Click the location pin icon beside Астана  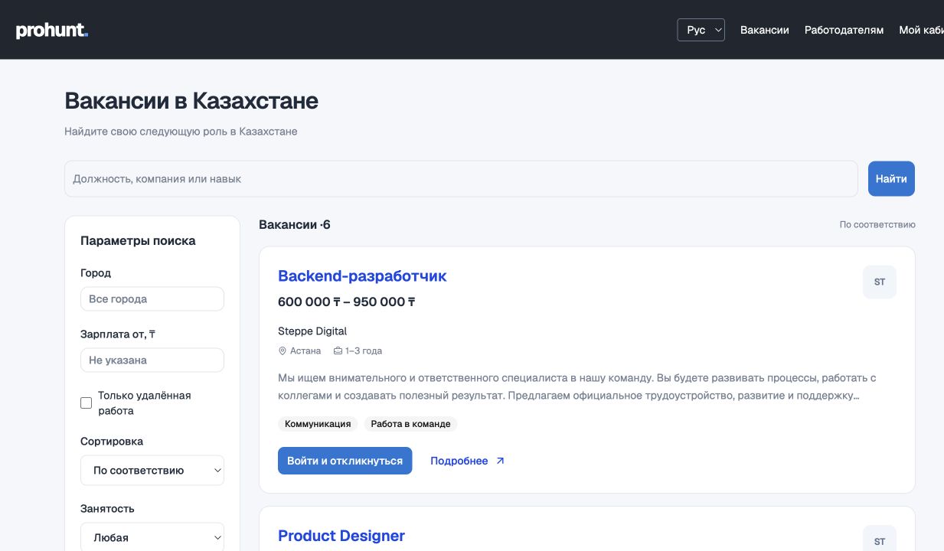[283, 351]
